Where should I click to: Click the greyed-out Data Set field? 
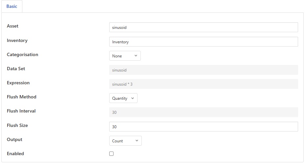coord(203,70)
